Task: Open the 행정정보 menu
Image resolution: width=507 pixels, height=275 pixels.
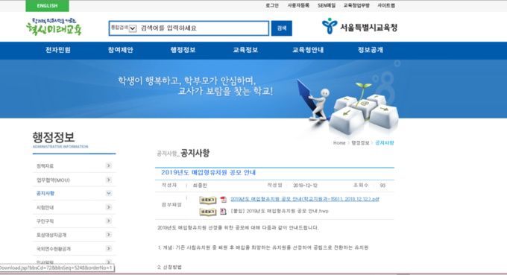Action: point(183,50)
